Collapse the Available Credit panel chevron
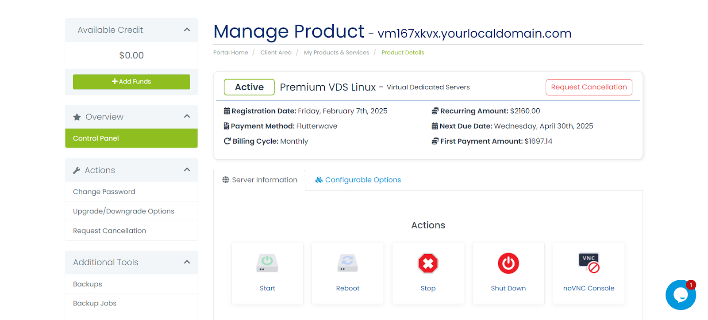The image size is (708, 320). pyautogui.click(x=187, y=30)
